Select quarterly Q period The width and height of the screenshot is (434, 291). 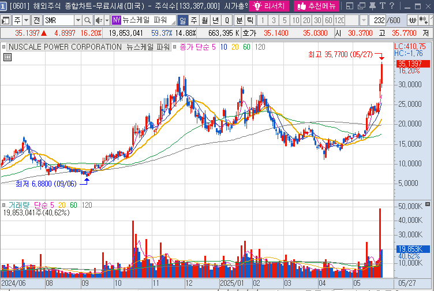227,20
